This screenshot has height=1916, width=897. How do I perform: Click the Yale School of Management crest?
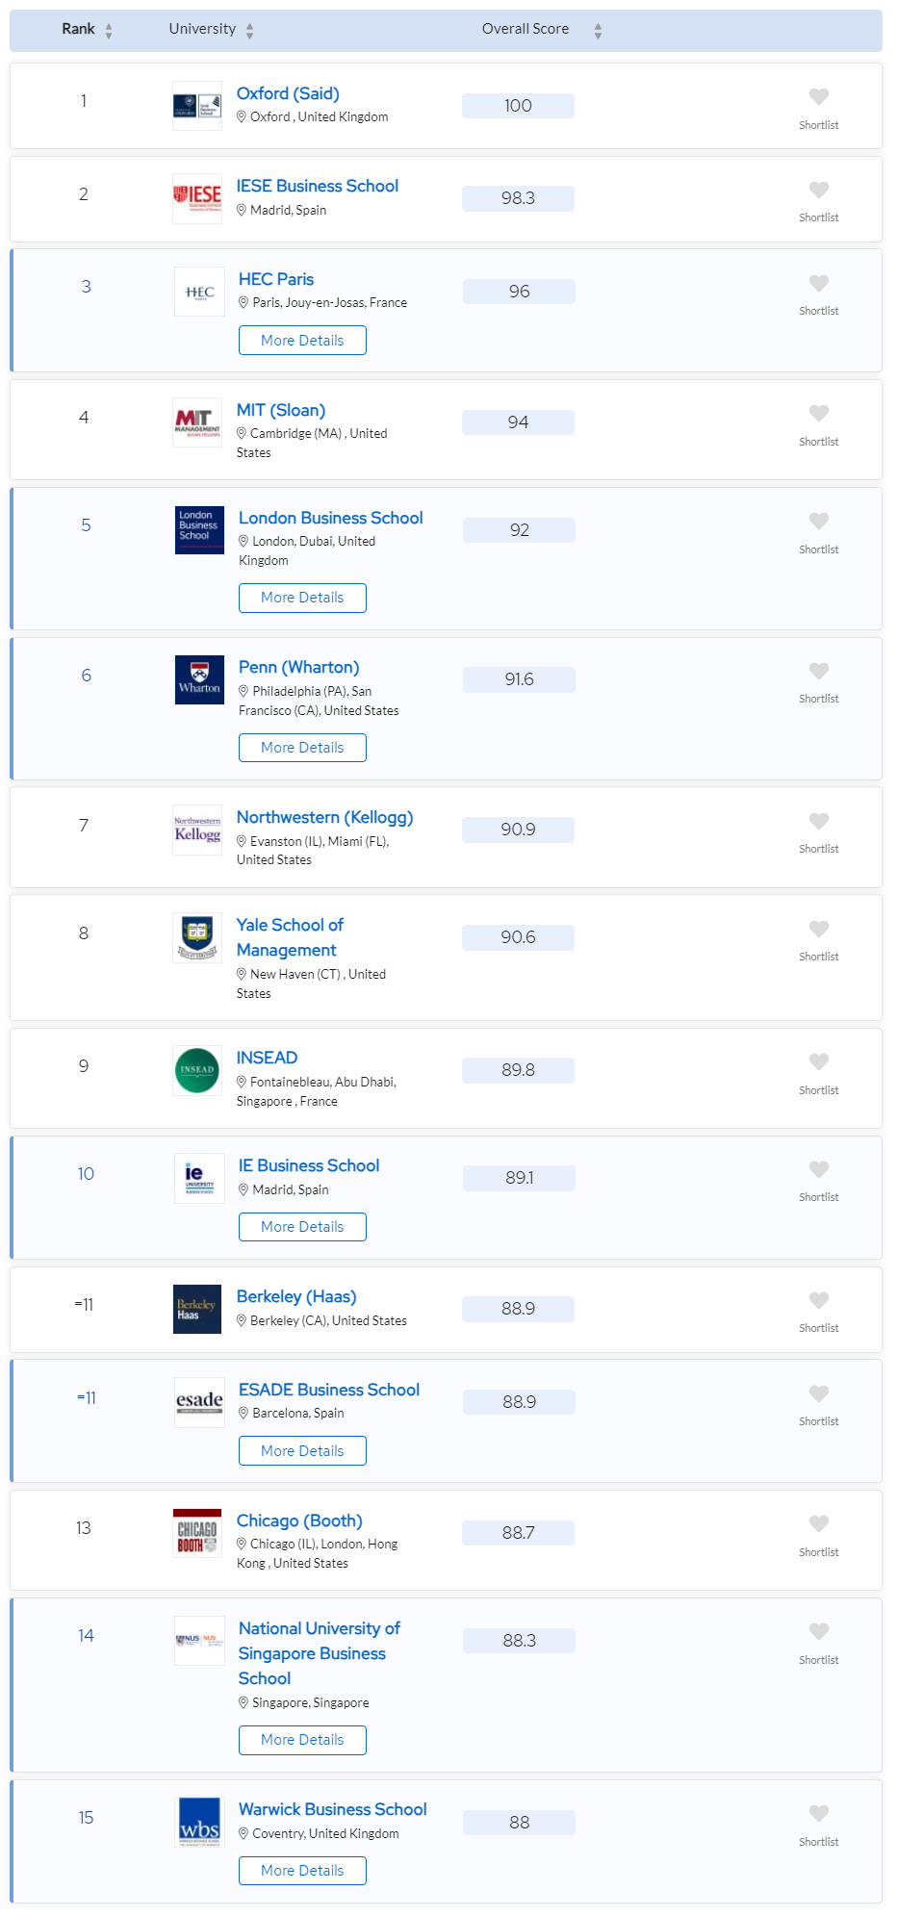(197, 937)
